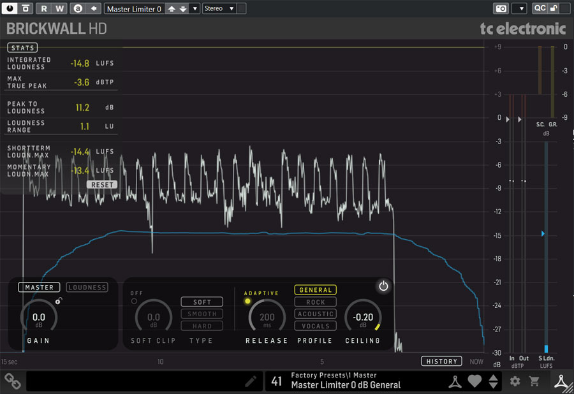Open the shop cart icon
The height and width of the screenshot is (394, 574).
(534, 381)
